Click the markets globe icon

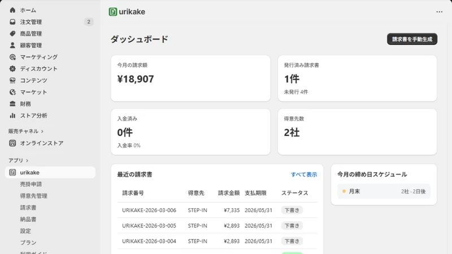(12, 92)
